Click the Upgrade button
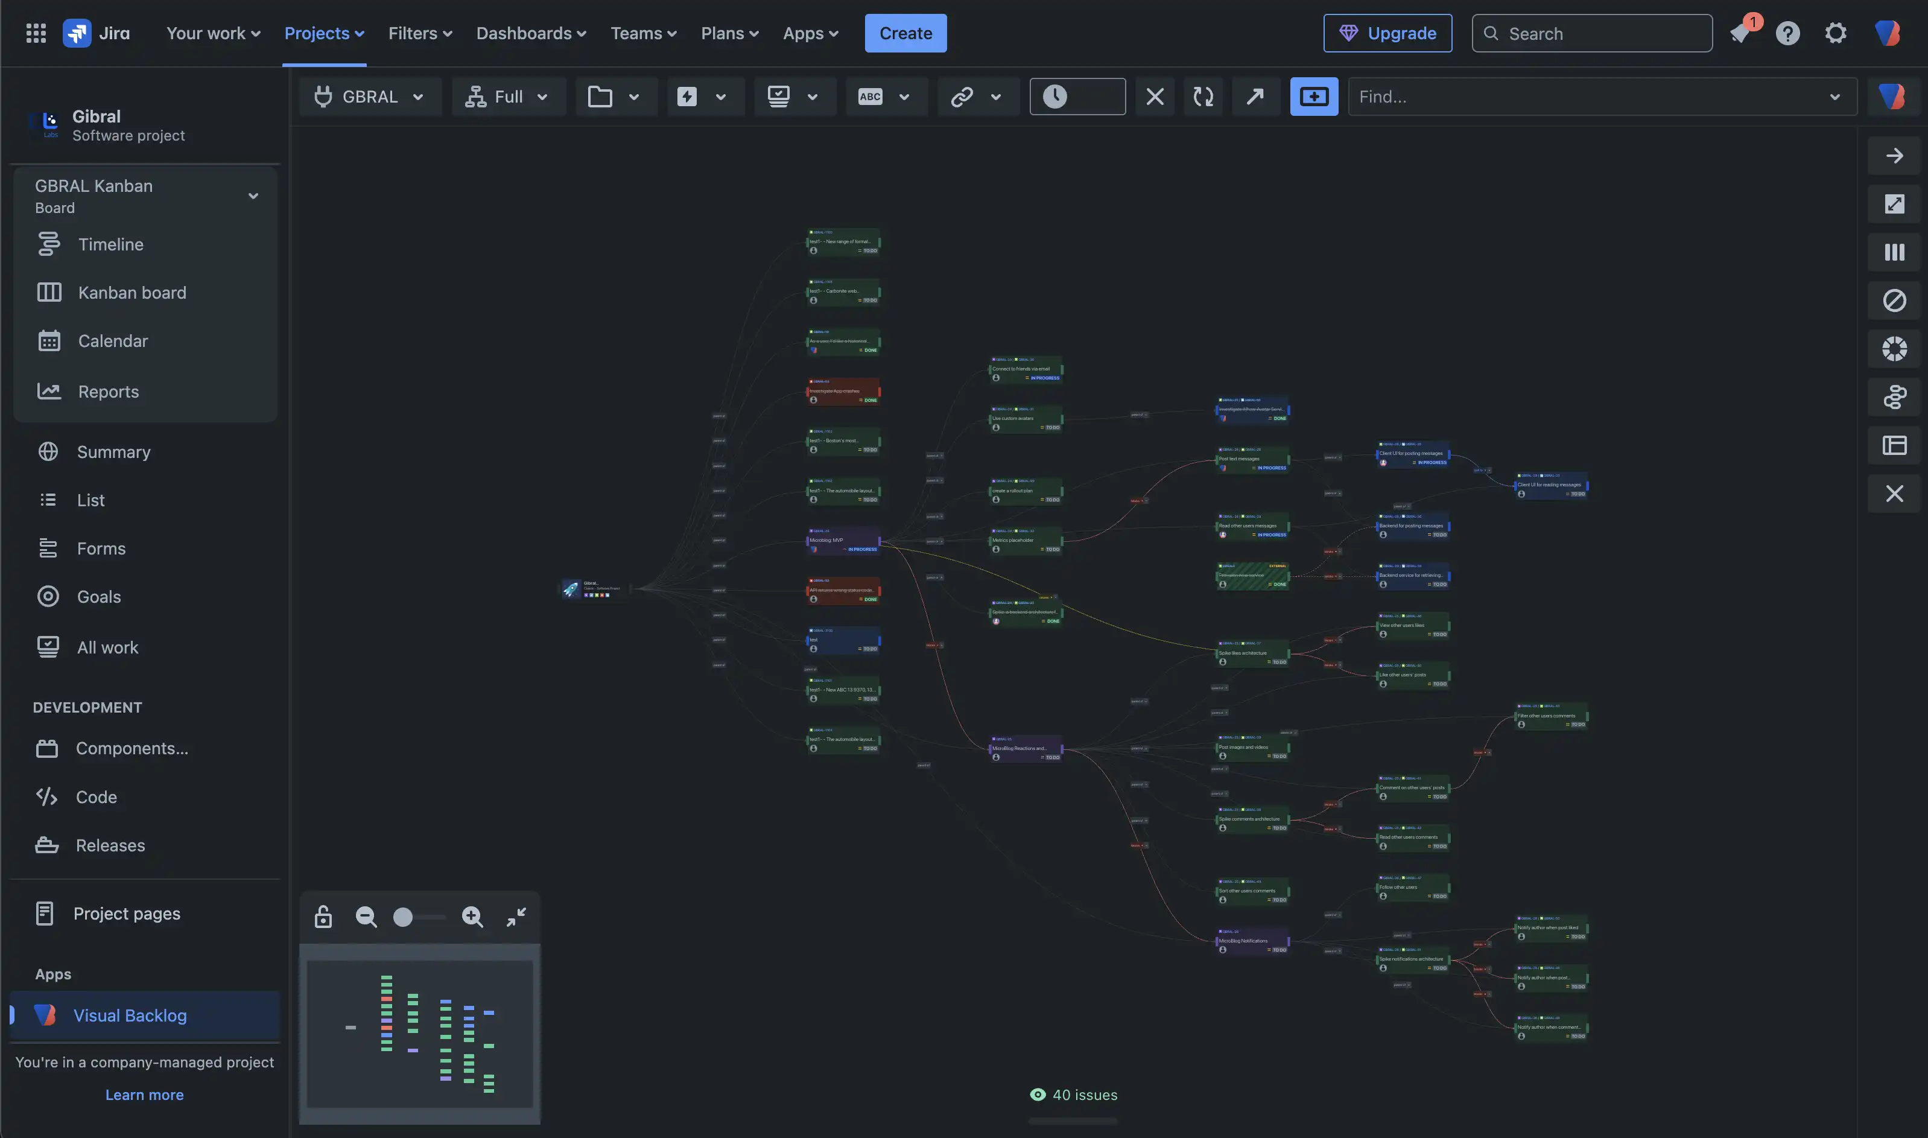The height and width of the screenshot is (1138, 1928). (1387, 33)
